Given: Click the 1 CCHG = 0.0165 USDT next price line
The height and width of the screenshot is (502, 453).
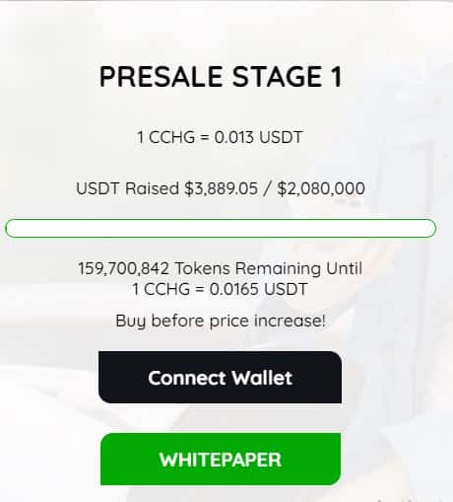Looking at the screenshot, I should point(220,289).
